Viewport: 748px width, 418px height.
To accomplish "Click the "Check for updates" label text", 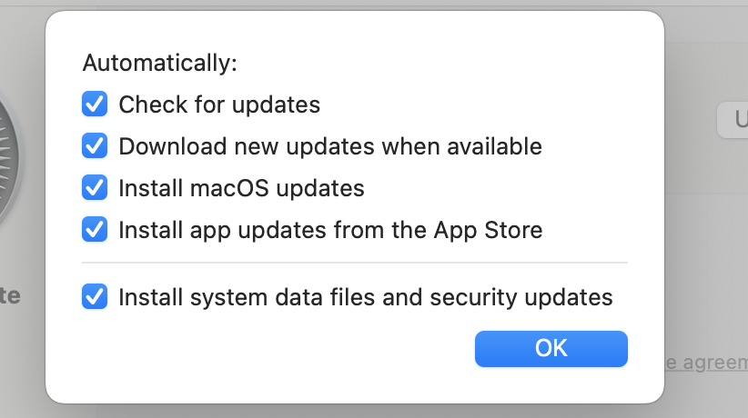I will [x=219, y=104].
